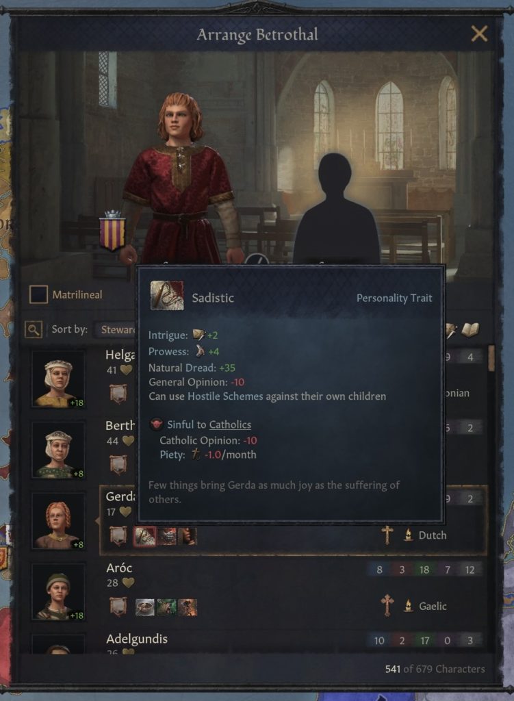Image resolution: width=514 pixels, height=701 pixels.
Task: Click Gerda's education trait icon
Action: point(118,535)
